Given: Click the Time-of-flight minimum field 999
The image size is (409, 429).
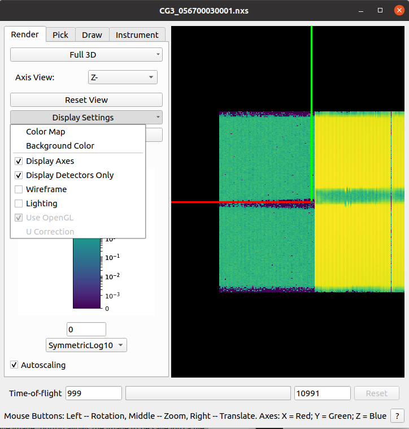Looking at the screenshot, I should tap(94, 393).
